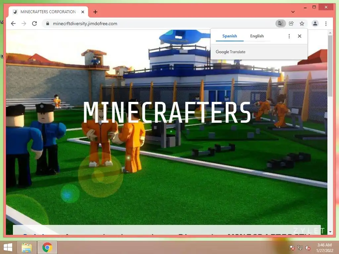Click the address bar URL field

coord(158,23)
